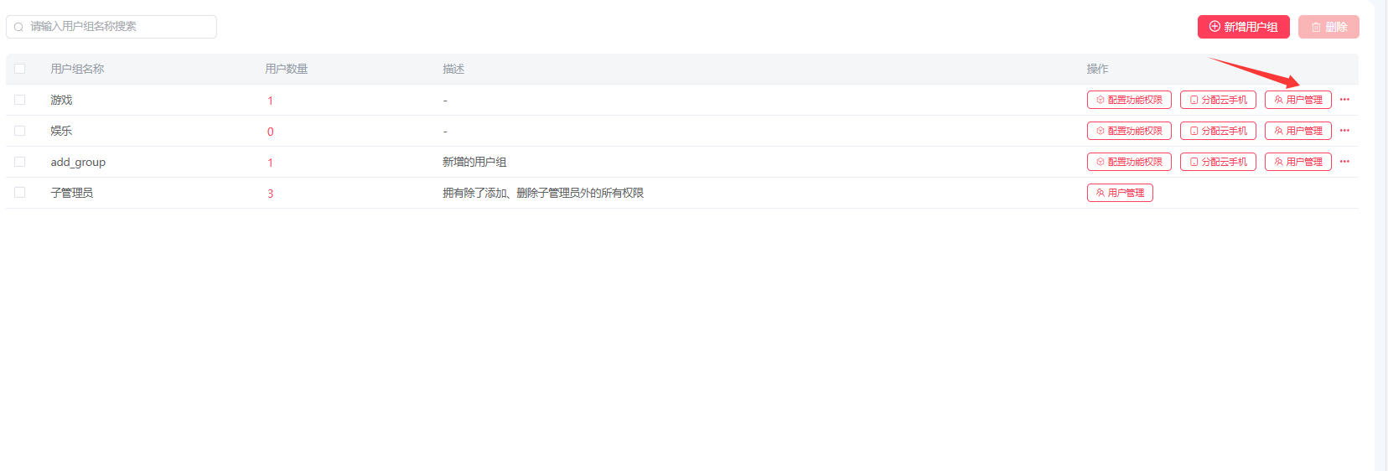Select the 娱乐 row checkbox
Image resolution: width=1388 pixels, height=471 pixels.
pos(20,131)
